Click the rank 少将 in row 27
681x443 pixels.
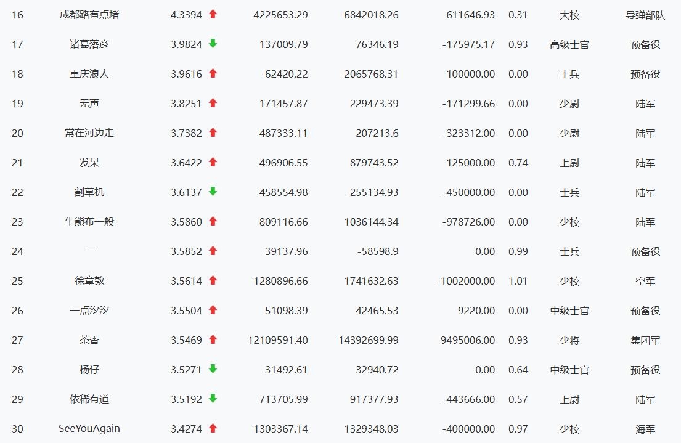tap(569, 340)
